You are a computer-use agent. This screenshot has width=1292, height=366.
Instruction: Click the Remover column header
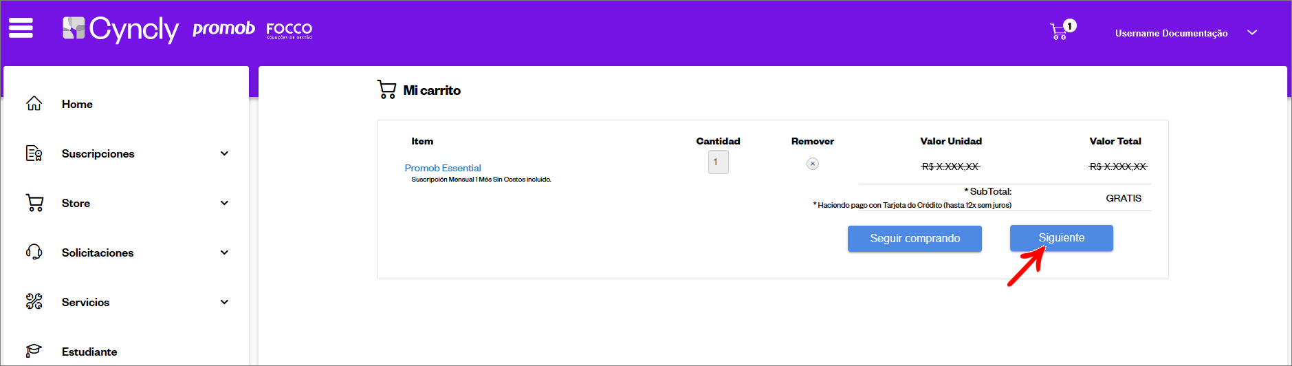[813, 141]
